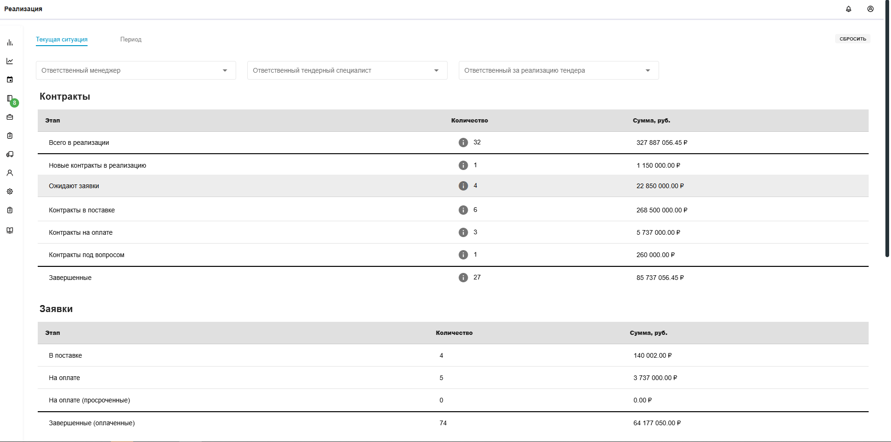Click count 27 in Завершенные row

click(477, 277)
